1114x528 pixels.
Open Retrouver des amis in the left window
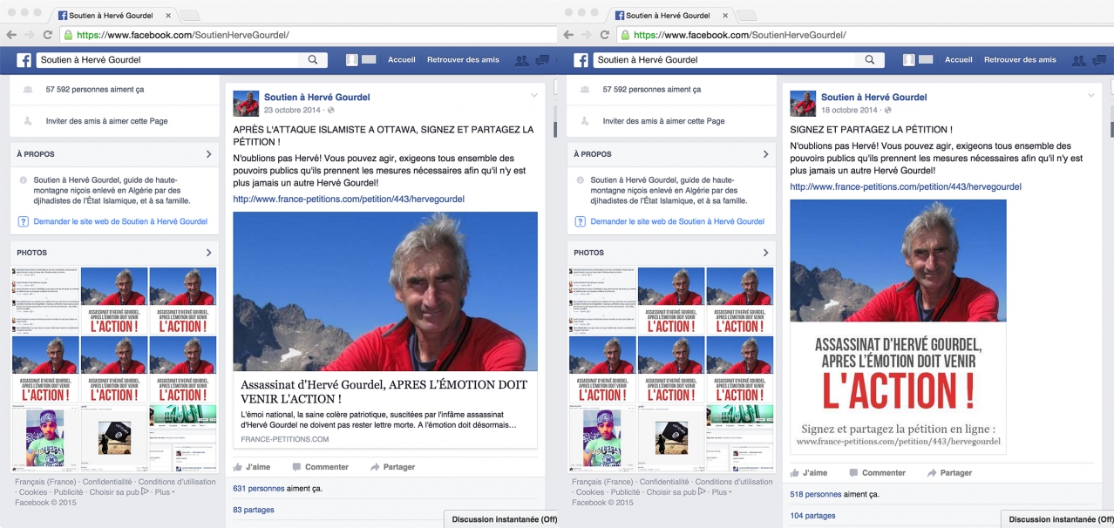pos(463,60)
